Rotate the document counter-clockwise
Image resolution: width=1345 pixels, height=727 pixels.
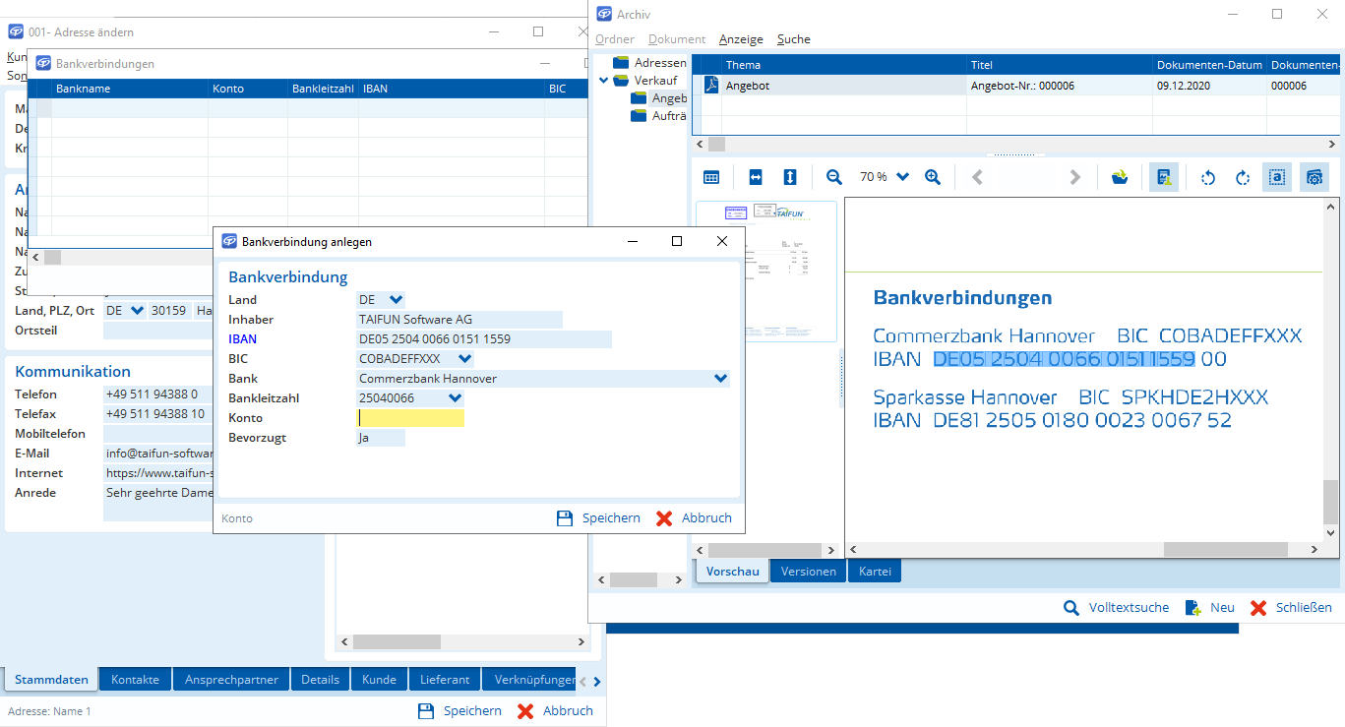coord(1208,177)
